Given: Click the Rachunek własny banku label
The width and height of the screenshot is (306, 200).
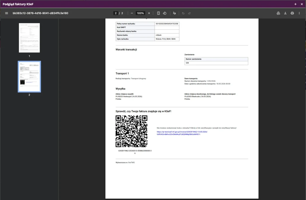Looking at the screenshot, I should click(x=126, y=31).
